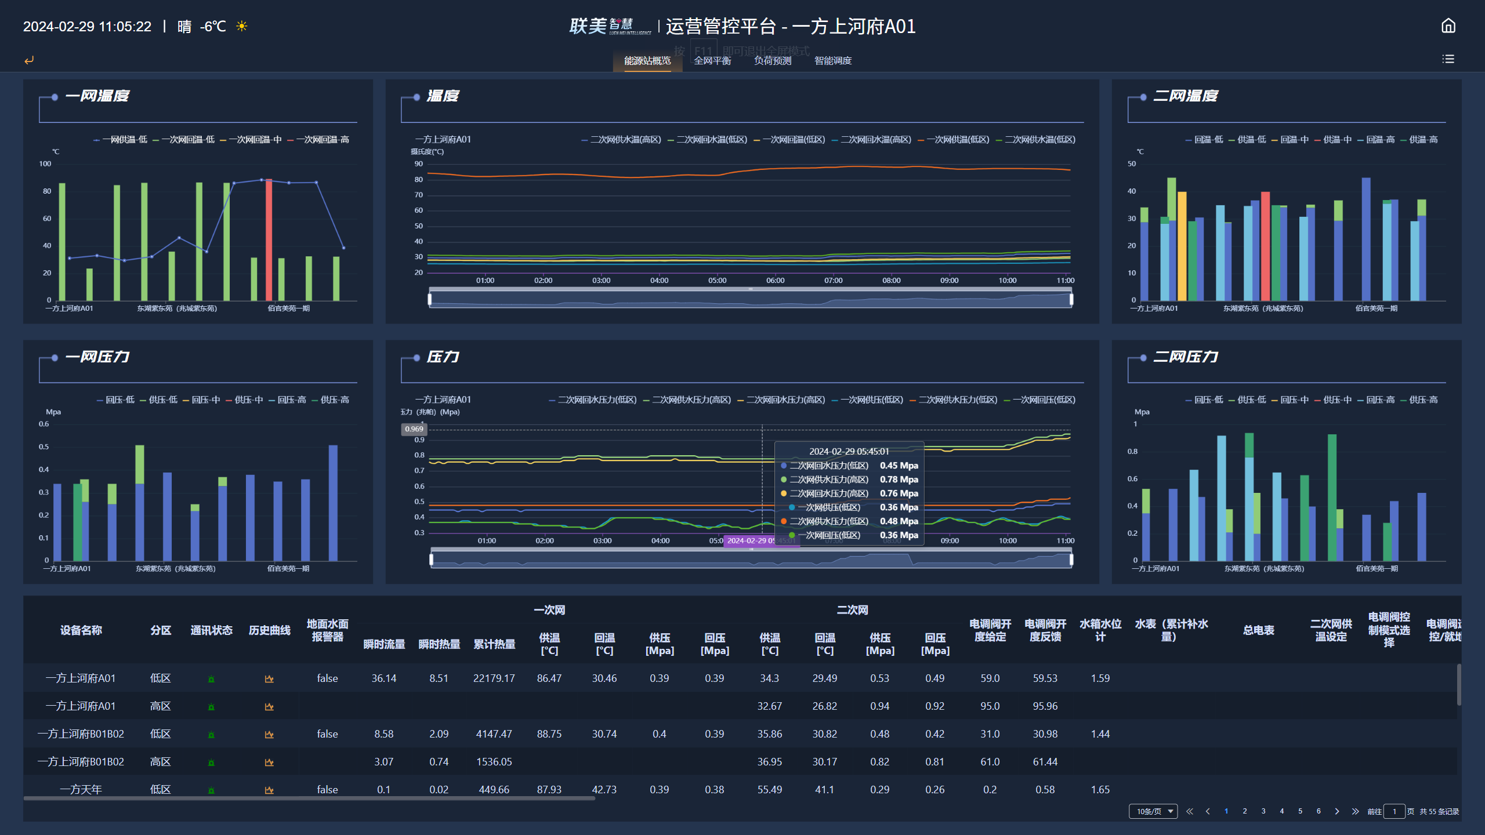This screenshot has height=835, width=1485.
Task: Open history curve icon for 一方上河府A01 低区
Action: click(269, 678)
